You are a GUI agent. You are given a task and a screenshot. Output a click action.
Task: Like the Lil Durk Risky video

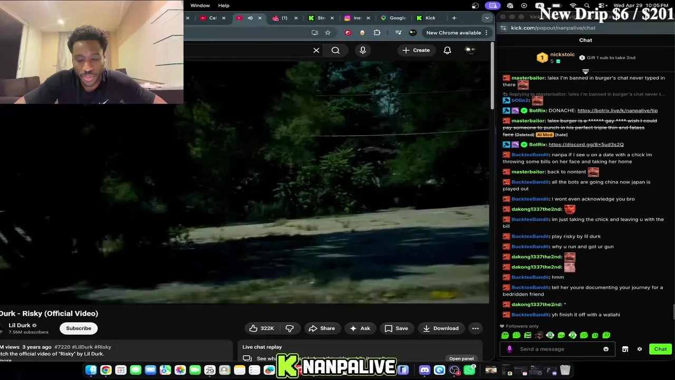tap(262, 328)
